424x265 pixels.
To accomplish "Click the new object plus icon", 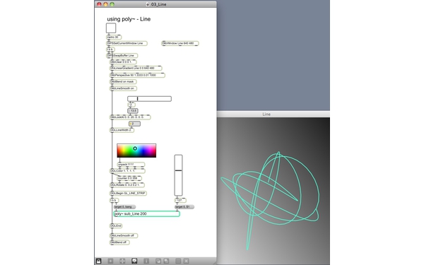I will (x=110, y=261).
